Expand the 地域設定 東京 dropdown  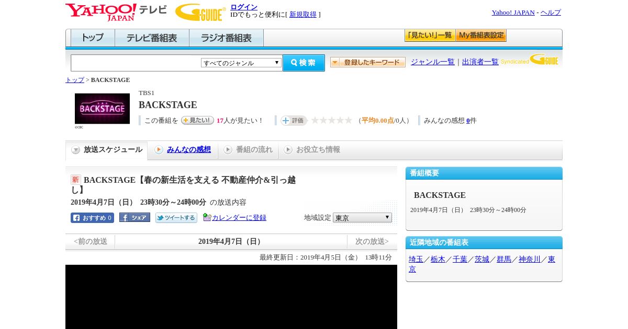pos(362,218)
